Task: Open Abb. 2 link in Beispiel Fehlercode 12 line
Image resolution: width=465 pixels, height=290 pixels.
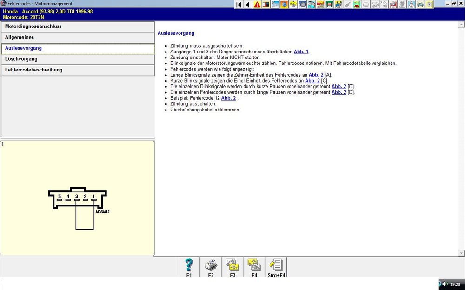Action: [x=228, y=98]
